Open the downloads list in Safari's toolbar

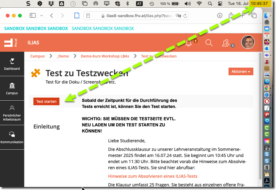(x=220, y=15)
